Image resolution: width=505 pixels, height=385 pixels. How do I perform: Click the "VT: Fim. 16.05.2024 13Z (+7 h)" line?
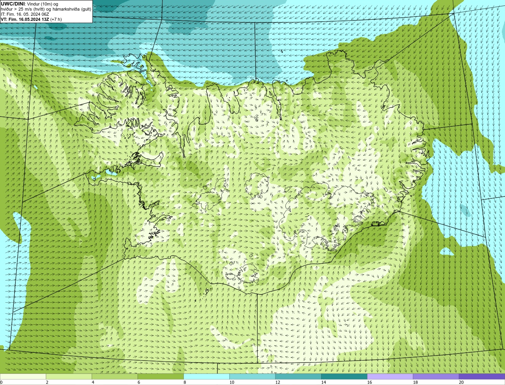[x=31, y=19]
